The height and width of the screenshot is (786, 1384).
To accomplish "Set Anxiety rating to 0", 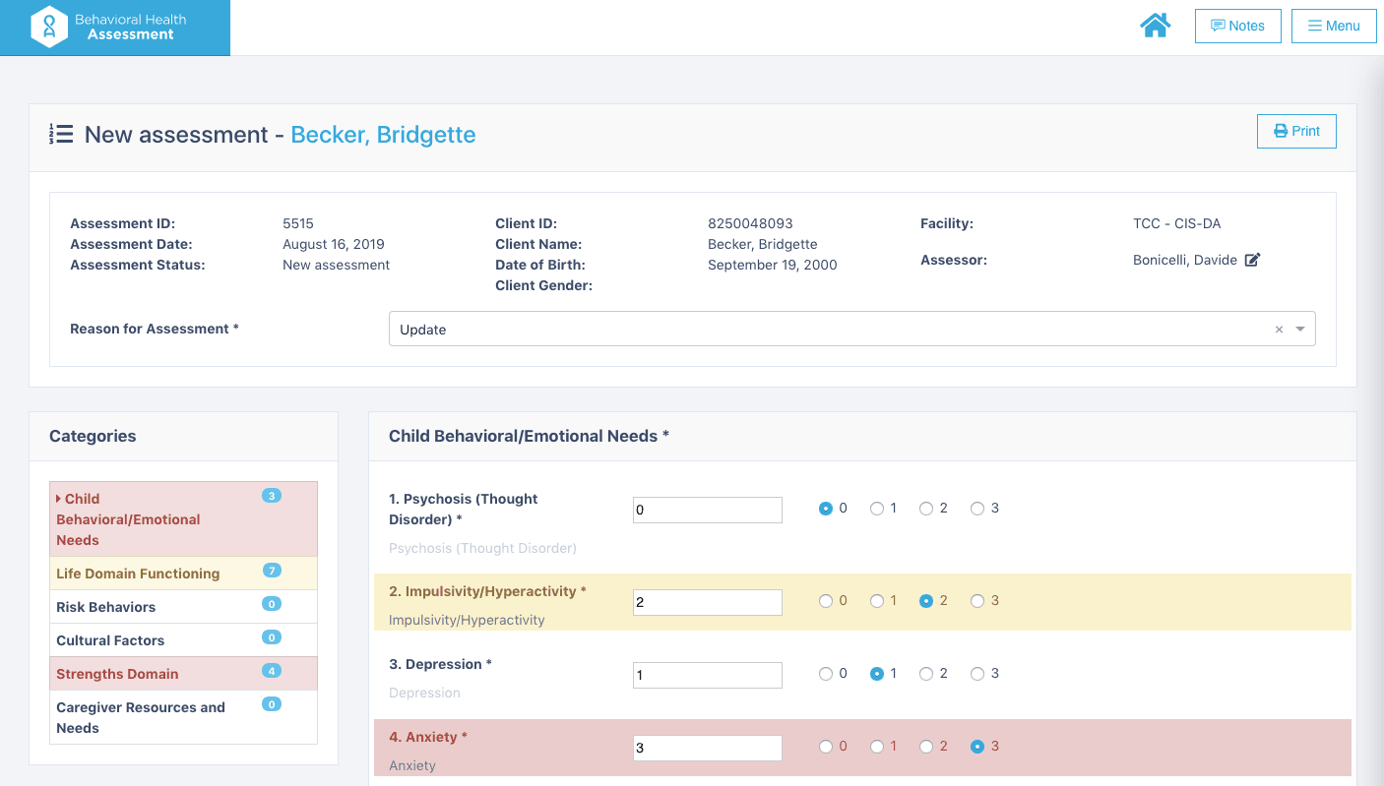I will click(825, 747).
